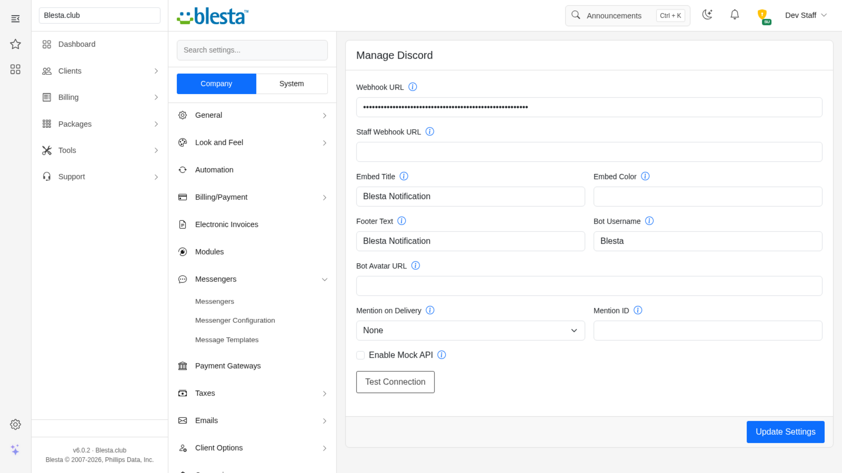Expand Tools menu chevron
Viewport: 842px width, 473px height.
coord(156,150)
